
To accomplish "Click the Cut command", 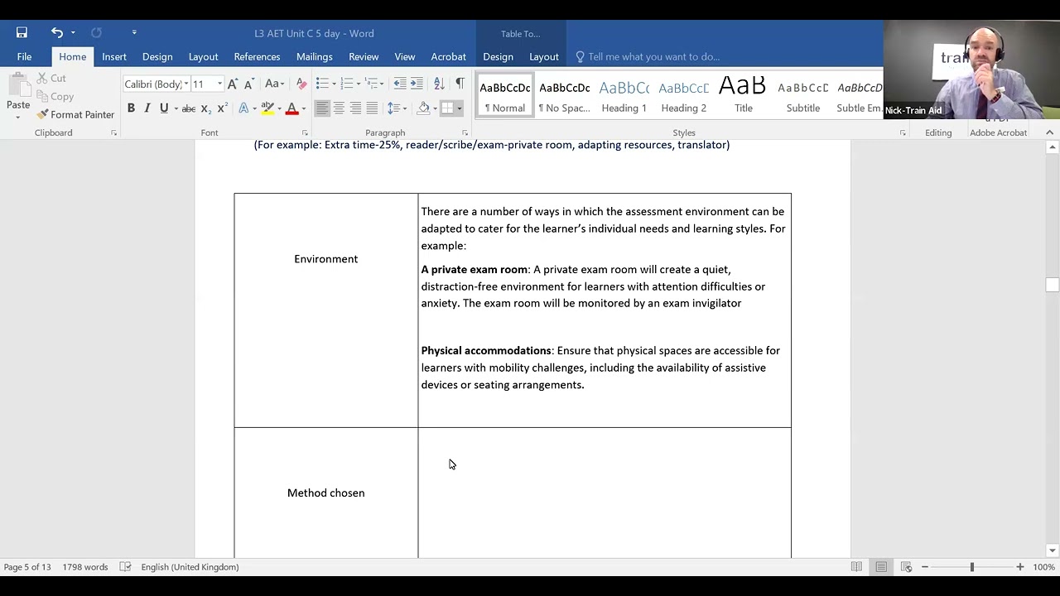I will click(51, 78).
